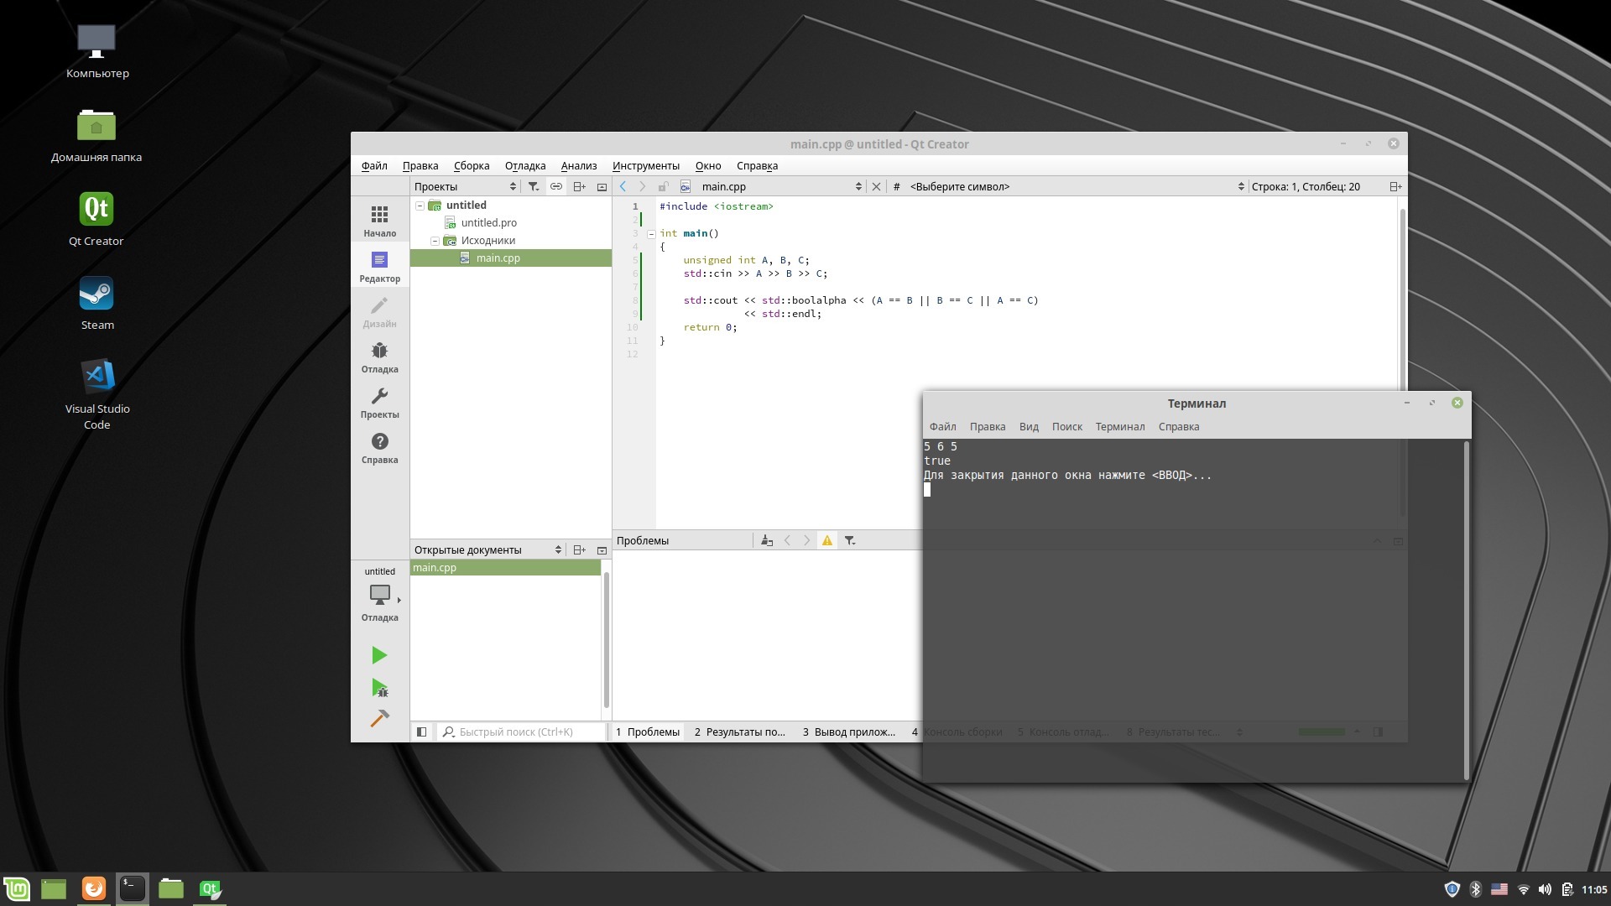This screenshot has width=1611, height=906.
Task: Open the Справка help mode
Action: [x=379, y=448]
